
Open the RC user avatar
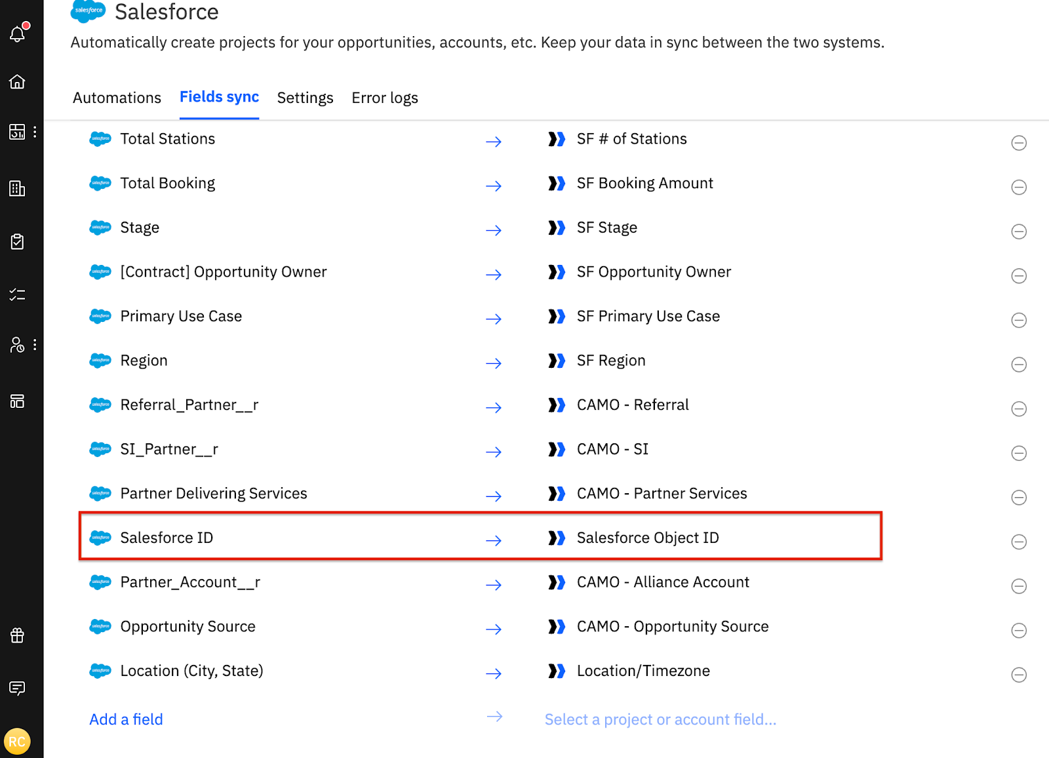click(17, 742)
